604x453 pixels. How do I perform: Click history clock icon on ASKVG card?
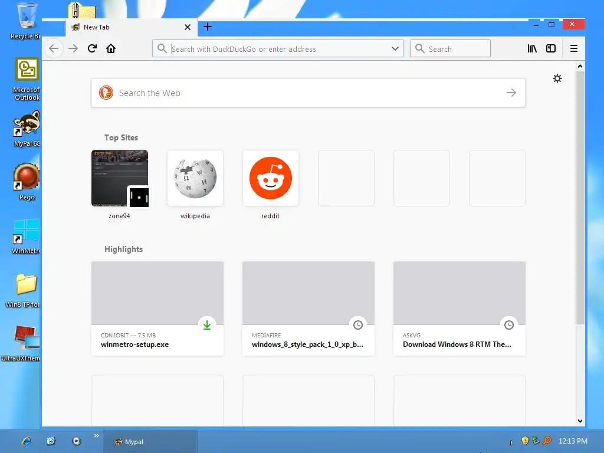click(x=509, y=325)
